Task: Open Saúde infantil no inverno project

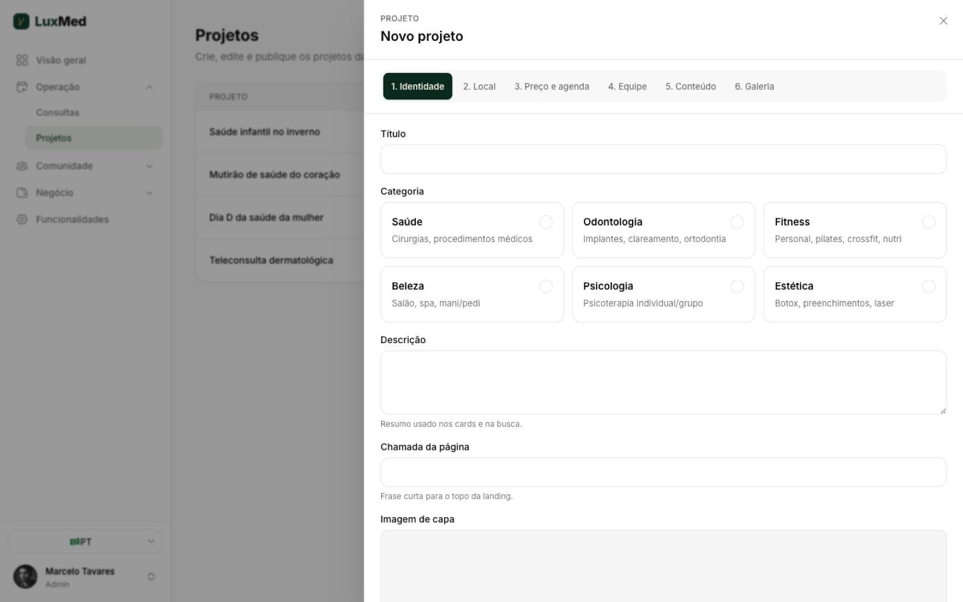Action: coord(264,132)
